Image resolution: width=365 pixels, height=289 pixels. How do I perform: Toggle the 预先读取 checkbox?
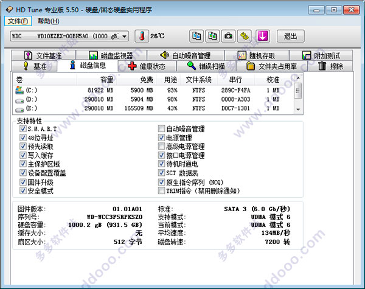click(23, 146)
